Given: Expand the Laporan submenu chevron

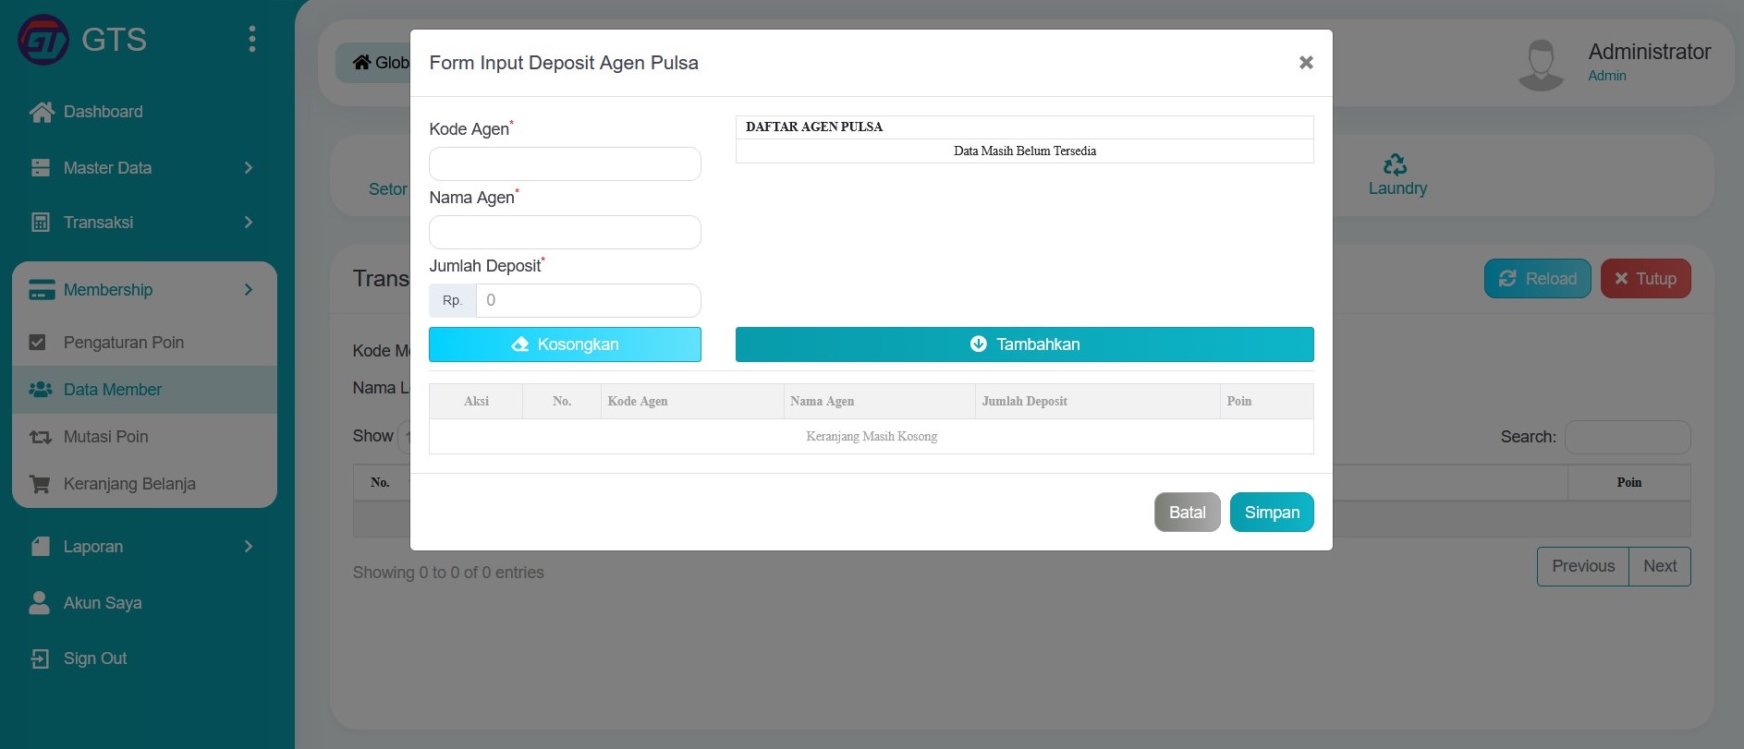Looking at the screenshot, I should [x=248, y=547].
